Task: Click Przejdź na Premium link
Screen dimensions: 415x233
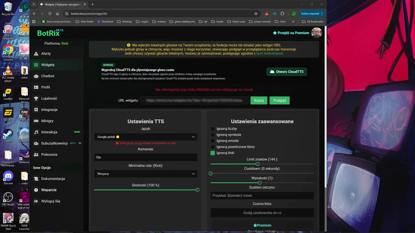Action: click(291, 33)
